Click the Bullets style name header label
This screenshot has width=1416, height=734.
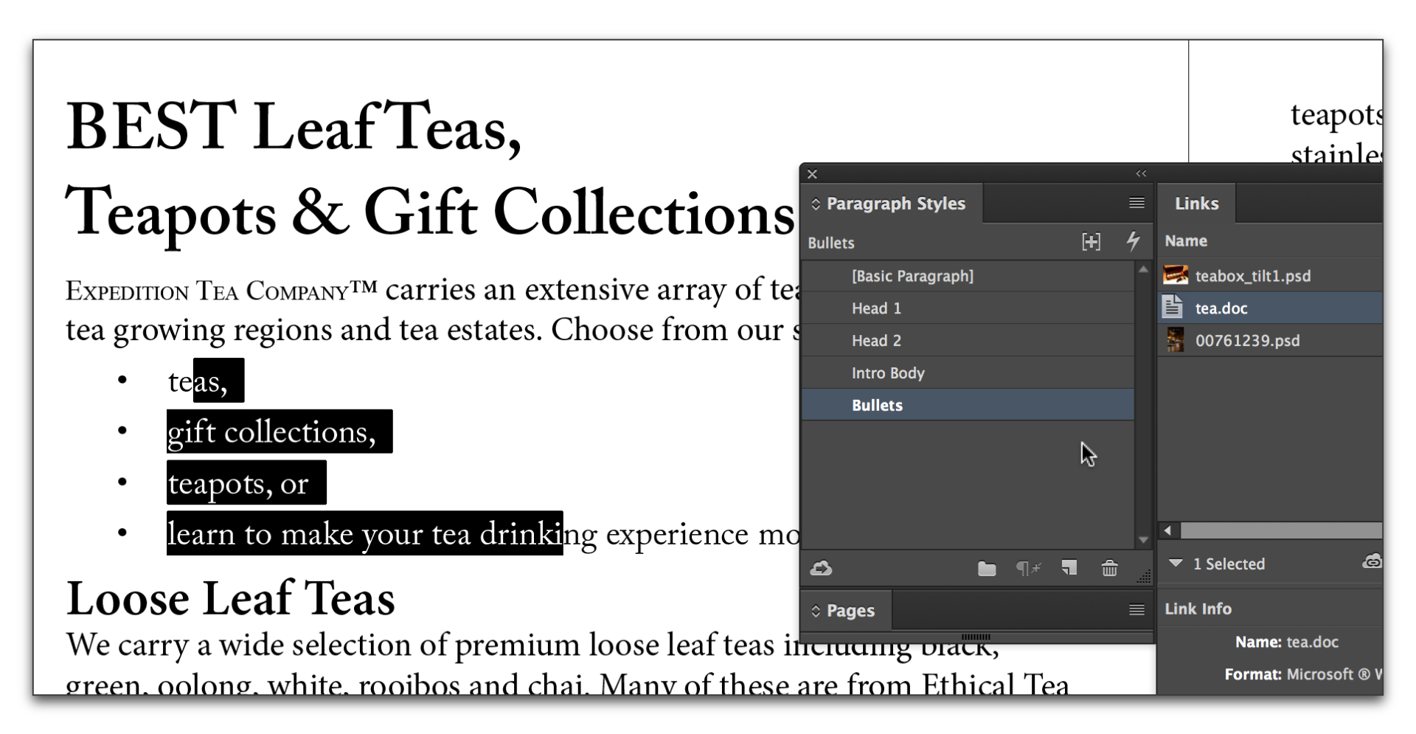click(x=830, y=243)
